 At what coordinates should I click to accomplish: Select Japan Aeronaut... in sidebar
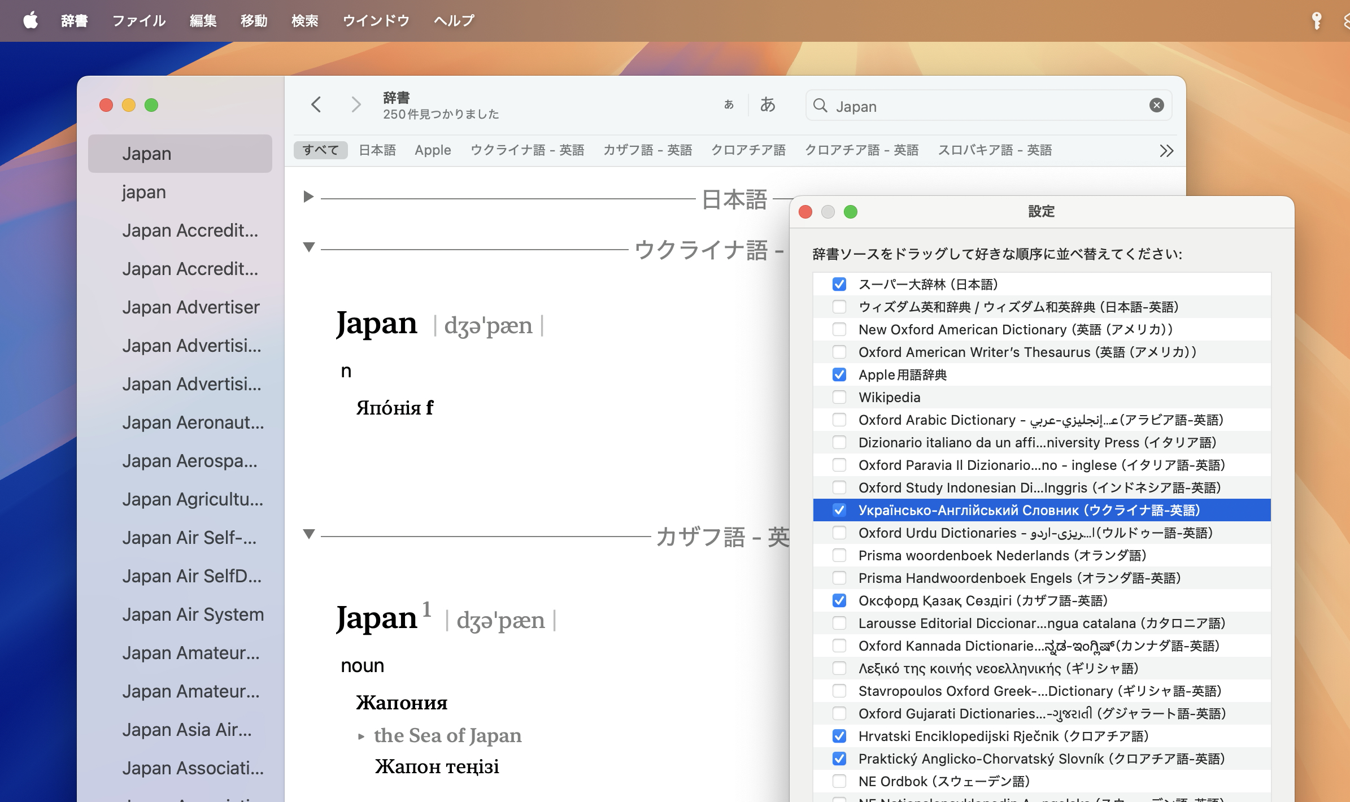pyautogui.click(x=180, y=422)
